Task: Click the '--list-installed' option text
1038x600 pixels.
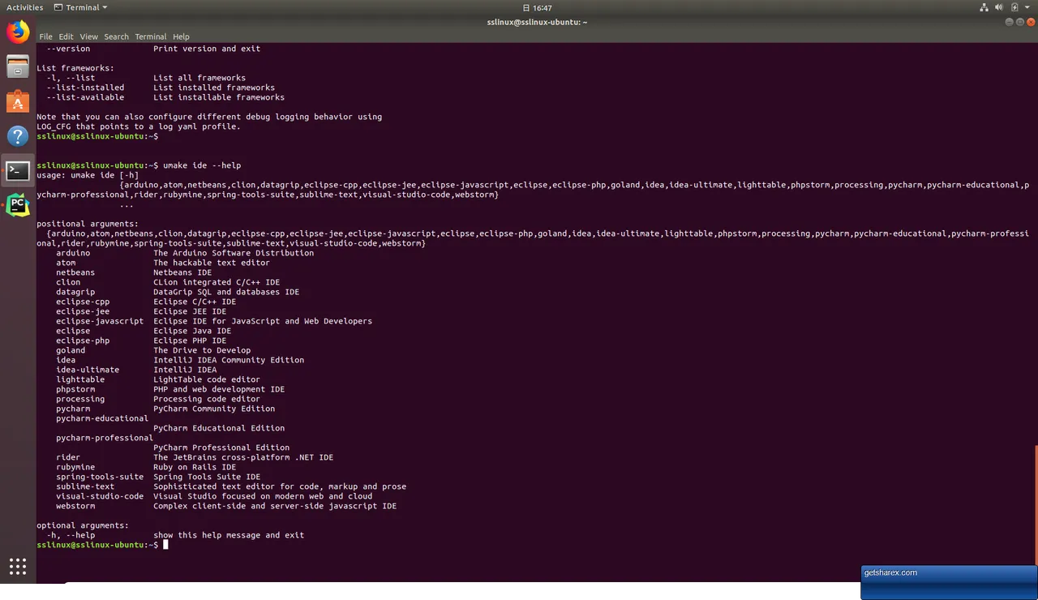Action: coord(85,88)
